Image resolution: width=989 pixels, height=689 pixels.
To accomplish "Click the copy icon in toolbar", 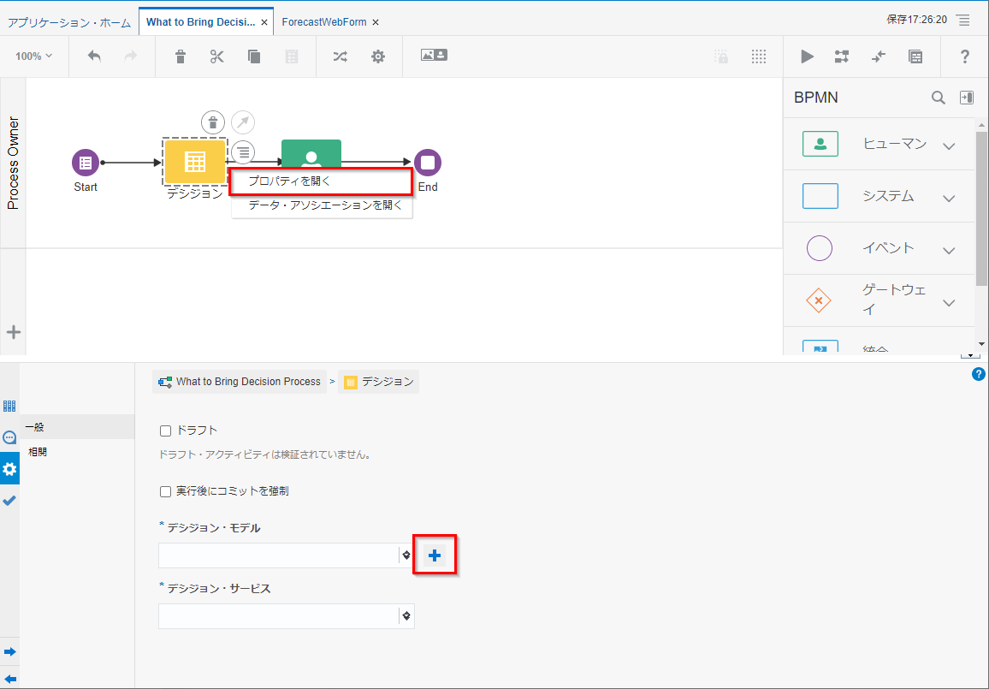I will tap(254, 56).
